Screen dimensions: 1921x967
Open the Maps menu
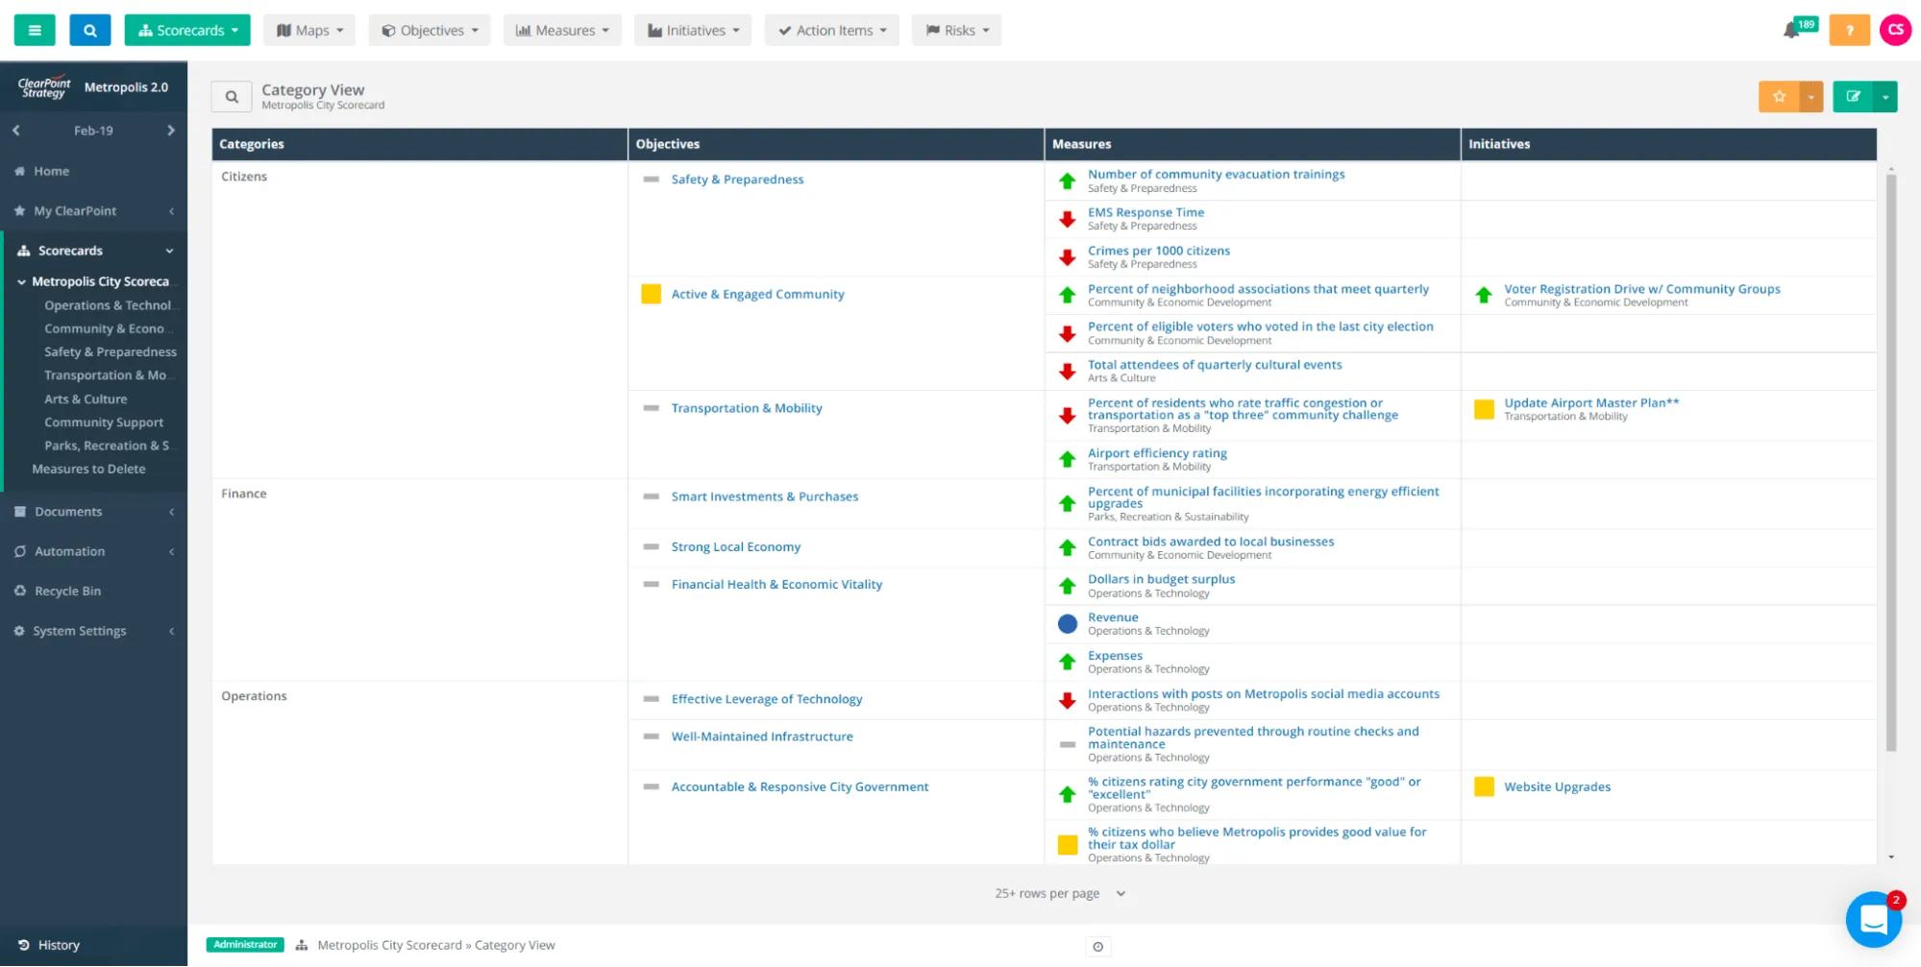pos(308,30)
